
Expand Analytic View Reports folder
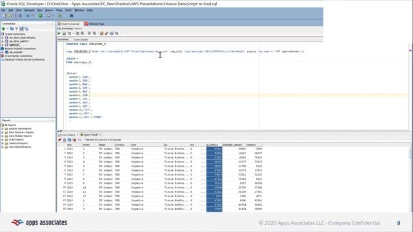tap(3, 129)
